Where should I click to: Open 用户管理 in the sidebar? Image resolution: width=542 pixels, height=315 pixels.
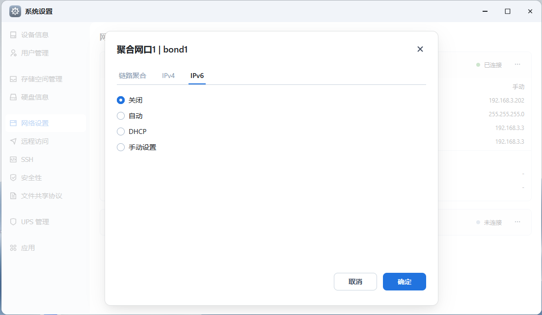[x=46, y=53]
